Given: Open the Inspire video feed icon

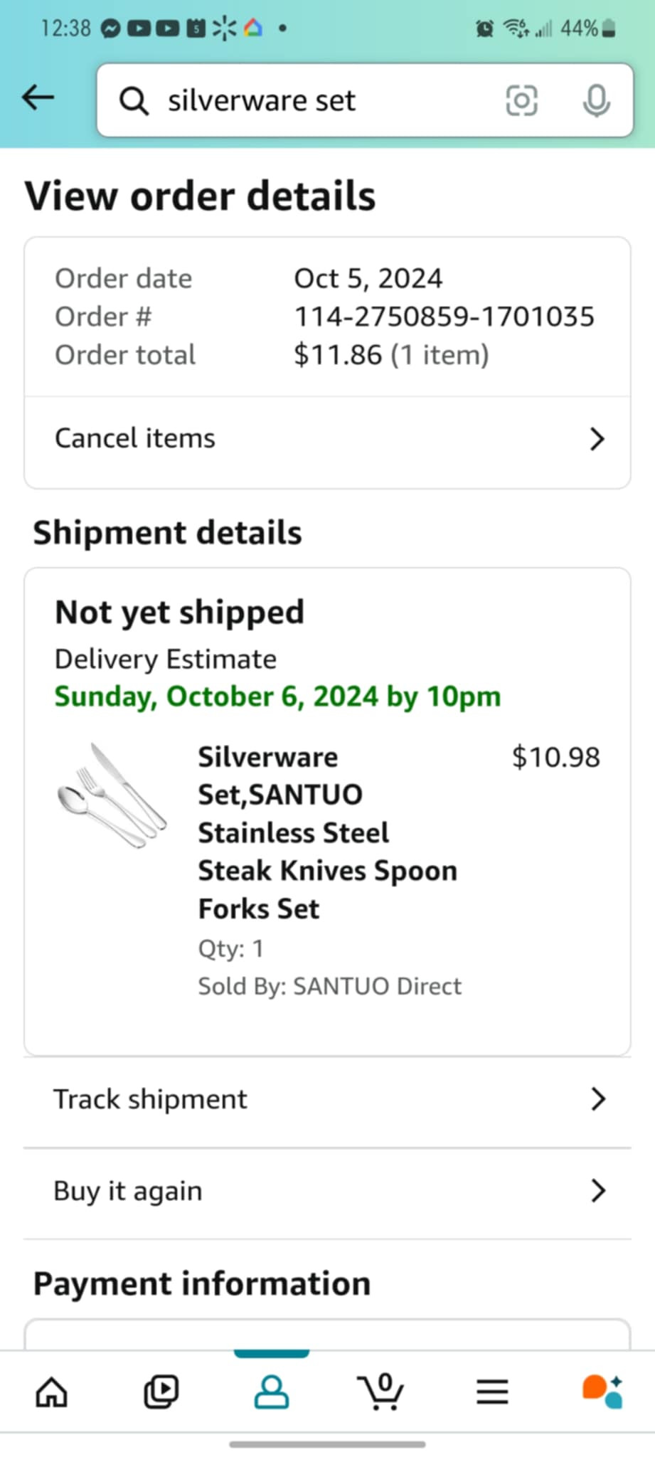Looking at the screenshot, I should coord(161,1392).
